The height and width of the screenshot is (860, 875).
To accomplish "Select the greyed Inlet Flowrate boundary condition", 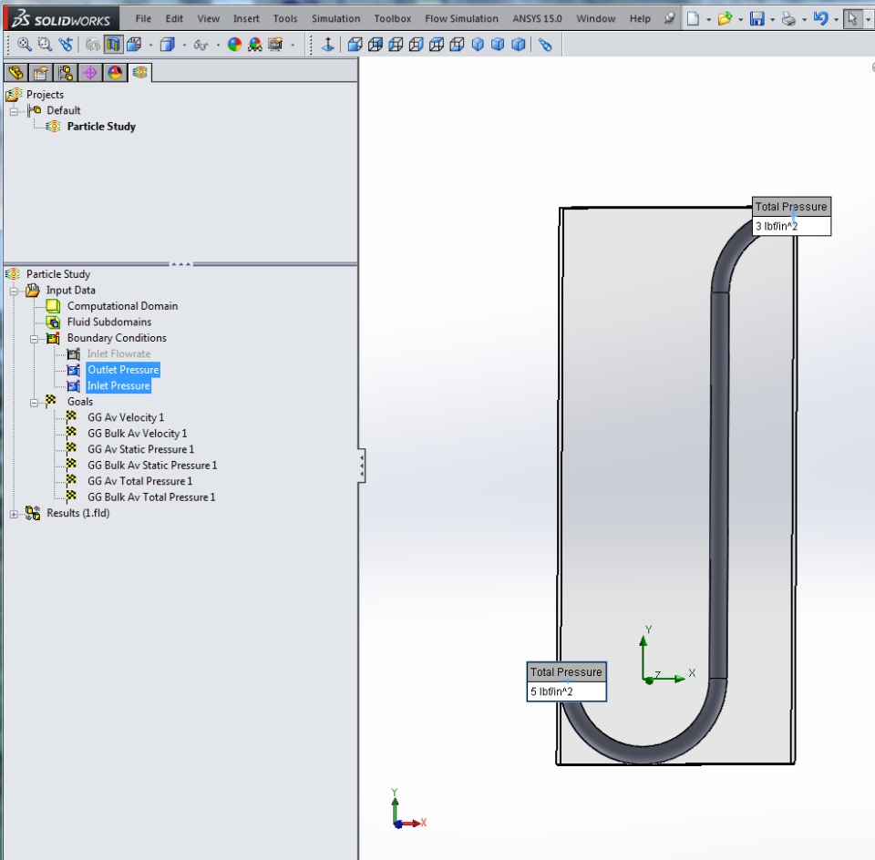I will click(118, 353).
